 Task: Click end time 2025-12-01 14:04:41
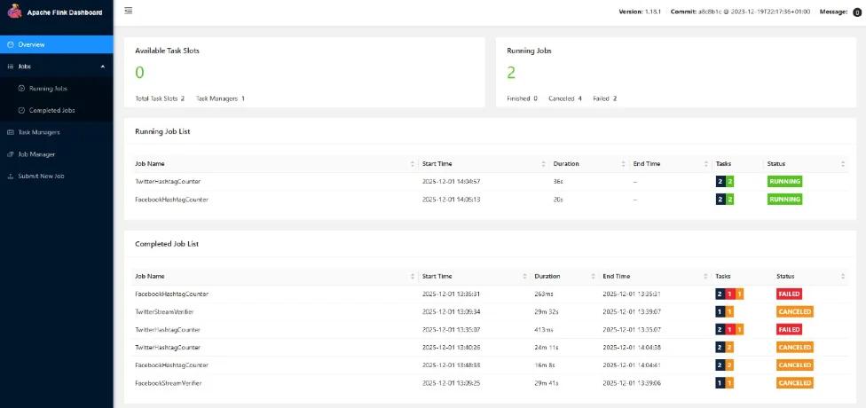pos(632,365)
